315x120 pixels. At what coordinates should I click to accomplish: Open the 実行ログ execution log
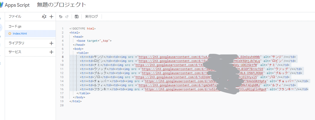91,16
